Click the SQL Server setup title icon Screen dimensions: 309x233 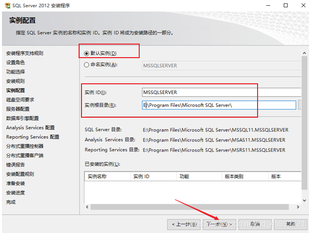point(7,5)
